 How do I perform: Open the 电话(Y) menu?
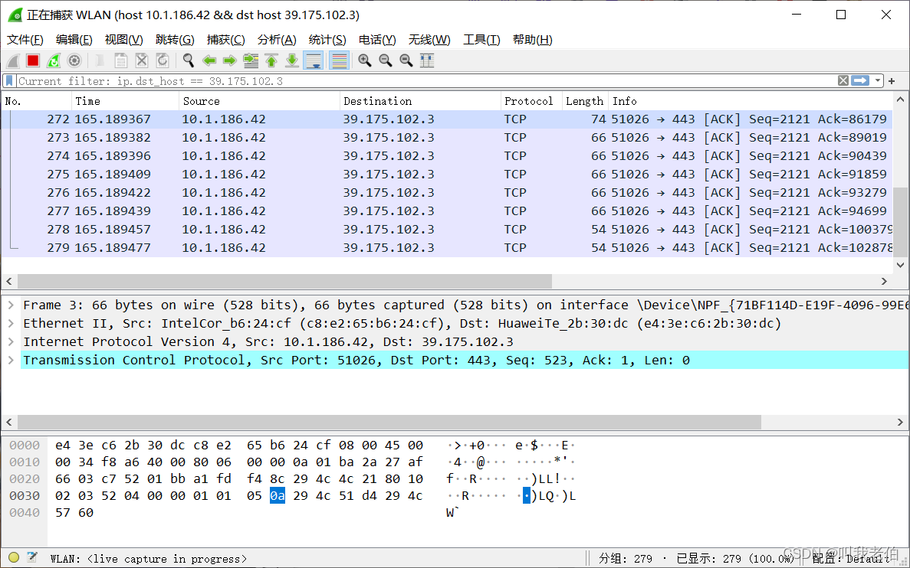[377, 39]
